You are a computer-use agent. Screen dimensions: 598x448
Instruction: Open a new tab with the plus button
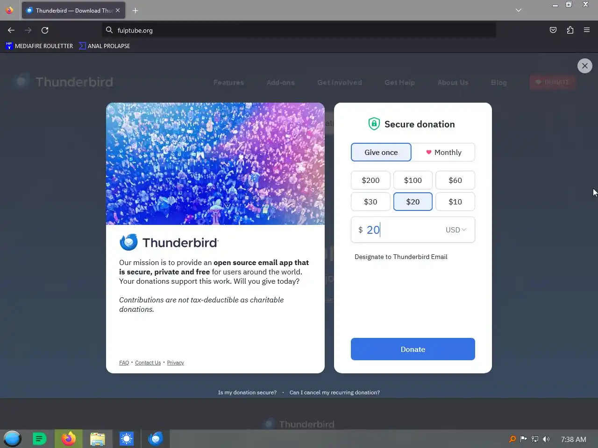point(135,10)
